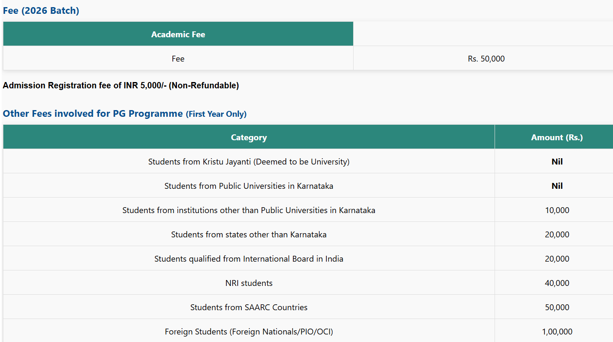The height and width of the screenshot is (342, 613).
Task: Click "Other Fees involved for PG Programme" heading
Action: (x=93, y=113)
